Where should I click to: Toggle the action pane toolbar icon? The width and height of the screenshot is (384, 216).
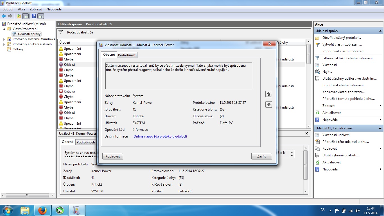(x=40, y=16)
